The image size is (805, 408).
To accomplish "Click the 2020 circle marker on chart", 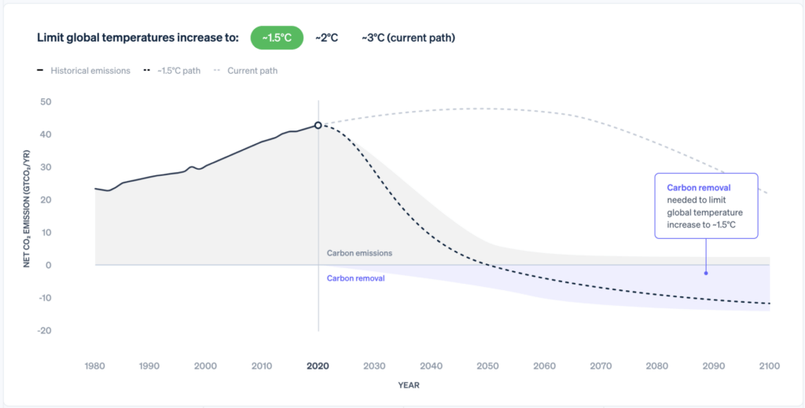I will (x=318, y=125).
